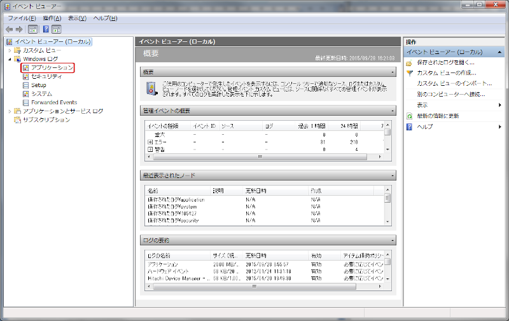Click the Back arrow toolbar icon
The width and height of the screenshot is (509, 321).
[x=10, y=29]
